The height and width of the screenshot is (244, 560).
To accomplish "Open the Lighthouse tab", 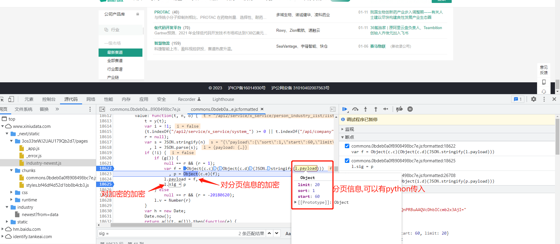I will click(x=223, y=99).
